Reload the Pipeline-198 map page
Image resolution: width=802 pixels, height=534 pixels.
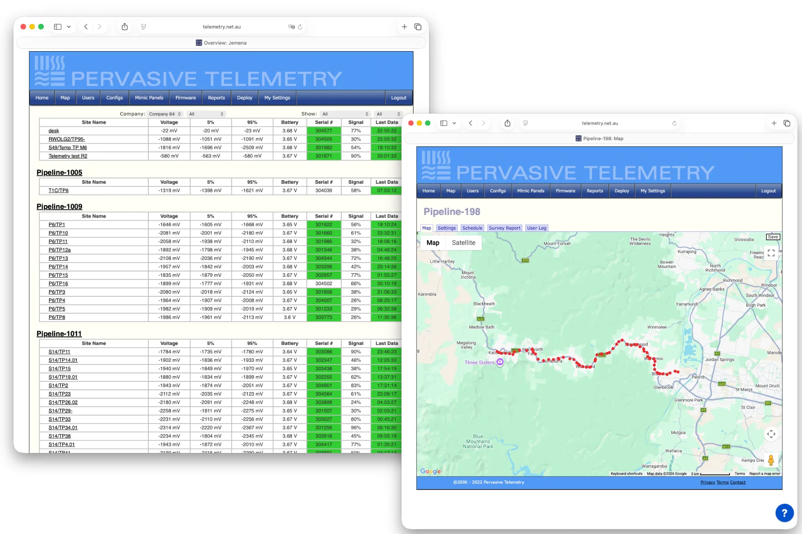[675, 123]
